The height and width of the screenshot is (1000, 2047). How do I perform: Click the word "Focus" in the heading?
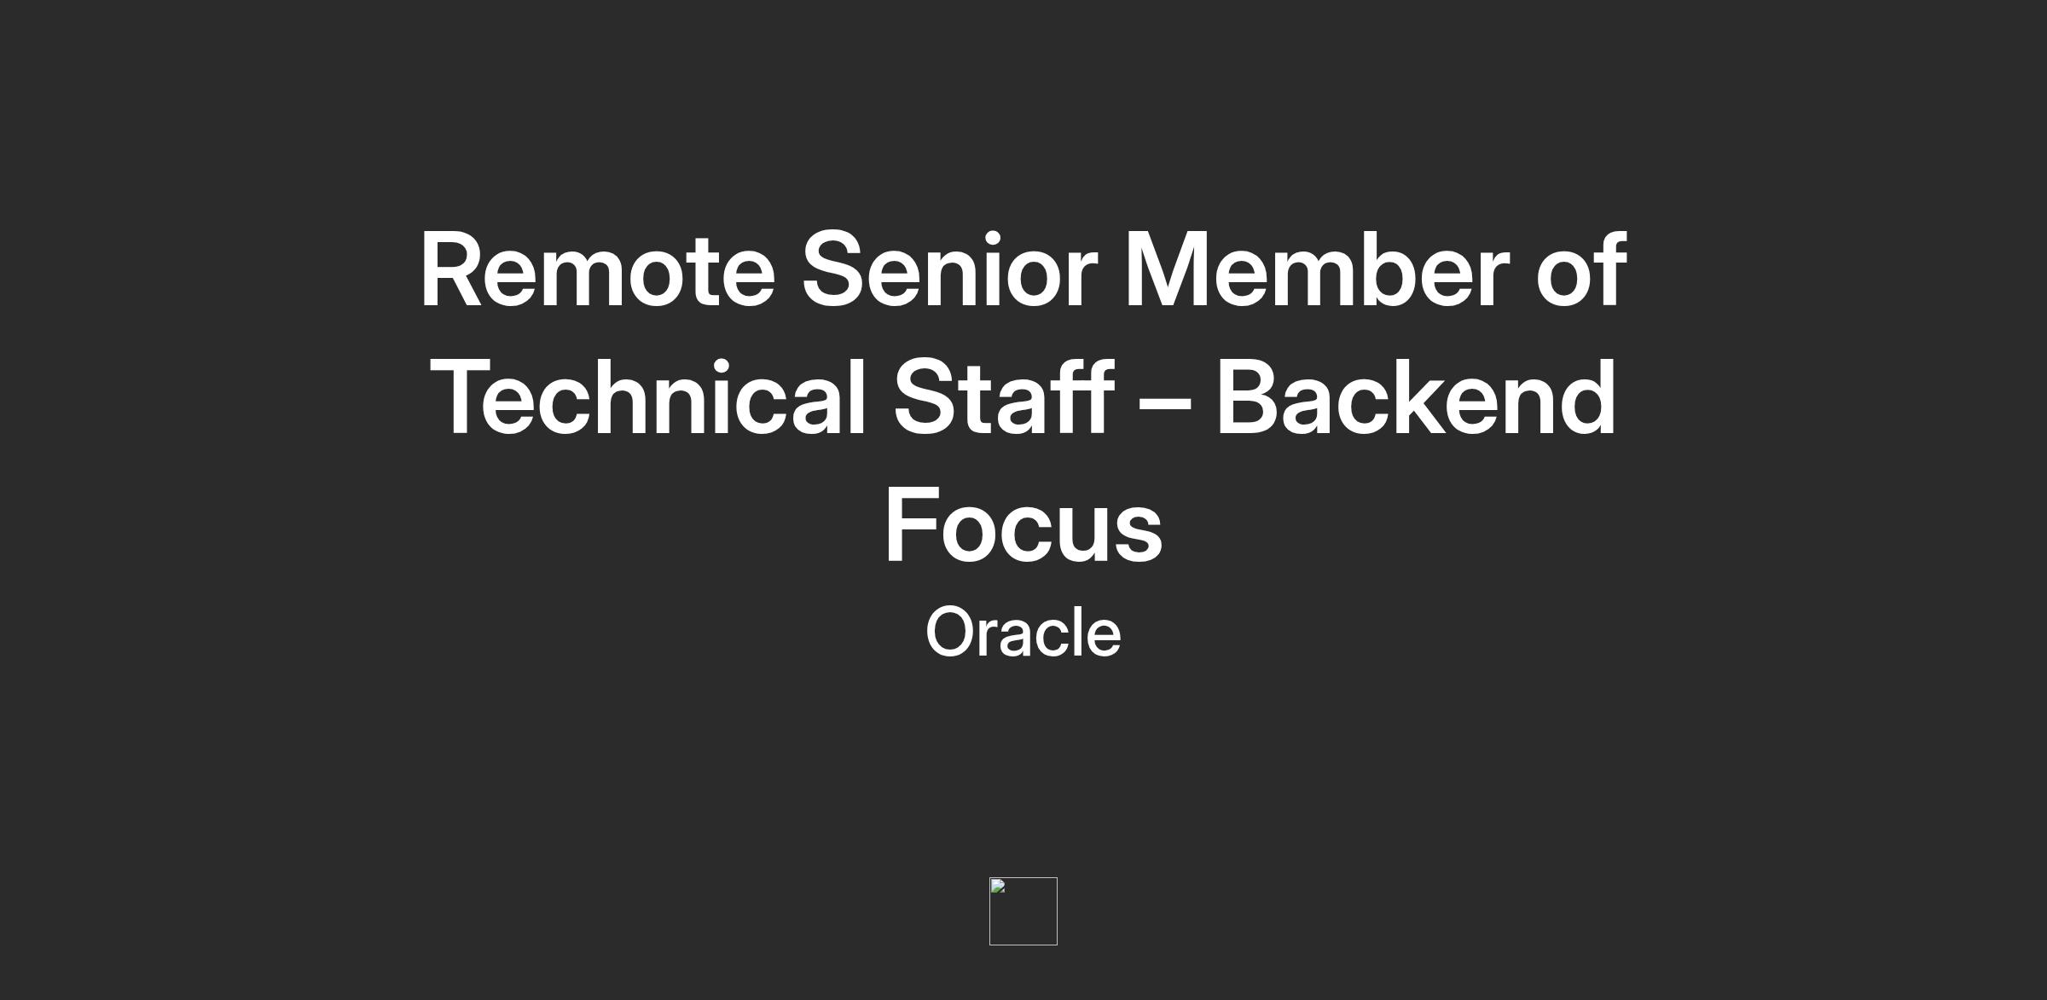(1023, 524)
